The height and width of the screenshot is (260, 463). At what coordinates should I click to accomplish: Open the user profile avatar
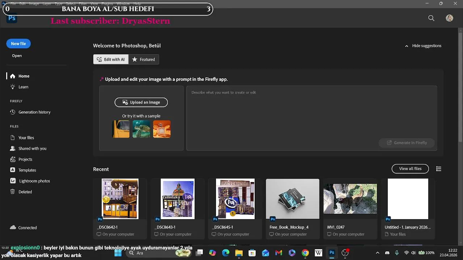pyautogui.click(x=450, y=18)
